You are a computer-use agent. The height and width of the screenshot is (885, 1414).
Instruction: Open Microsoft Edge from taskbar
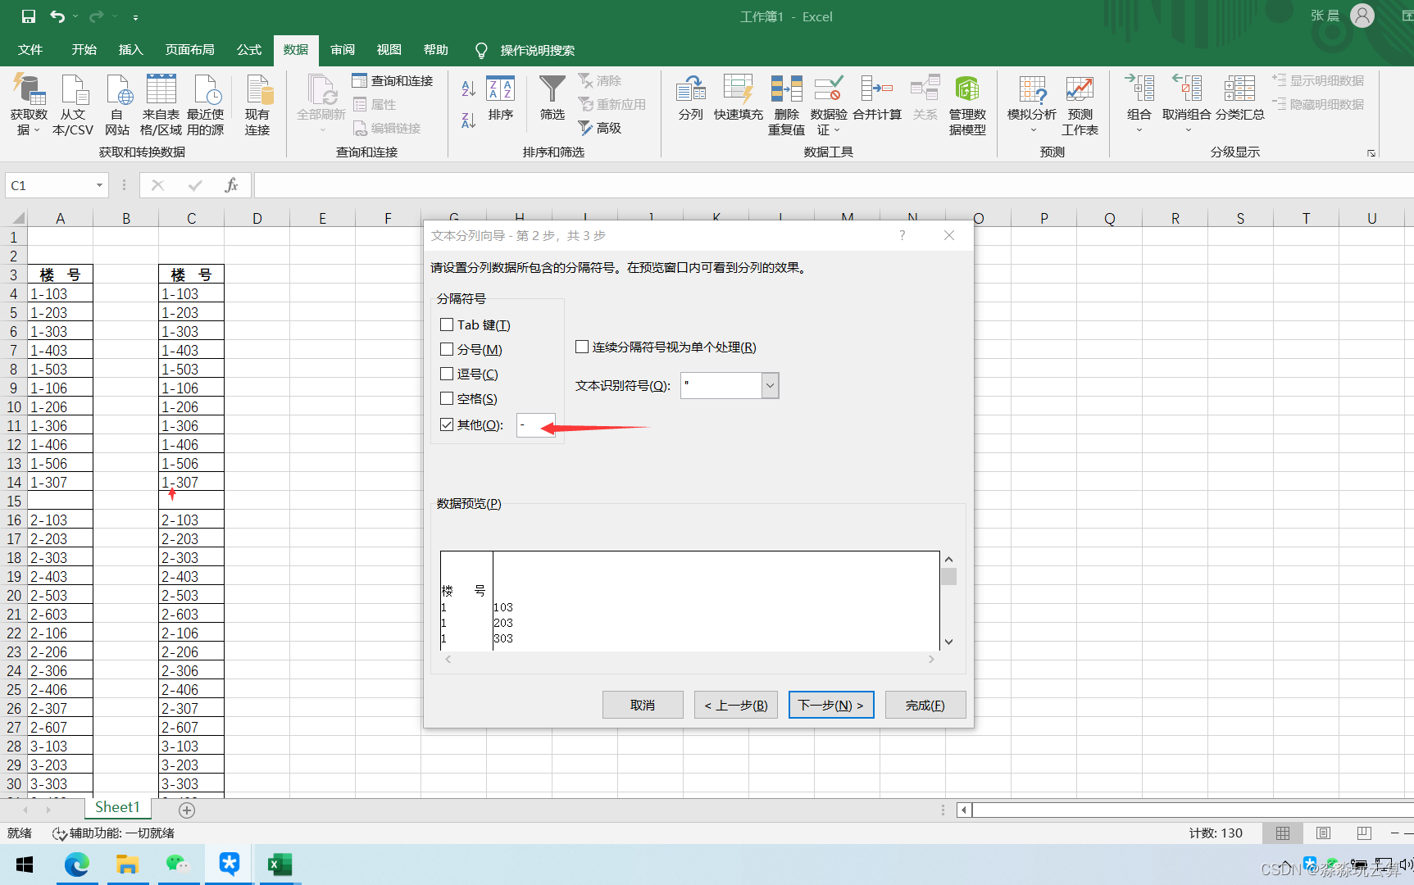77,865
